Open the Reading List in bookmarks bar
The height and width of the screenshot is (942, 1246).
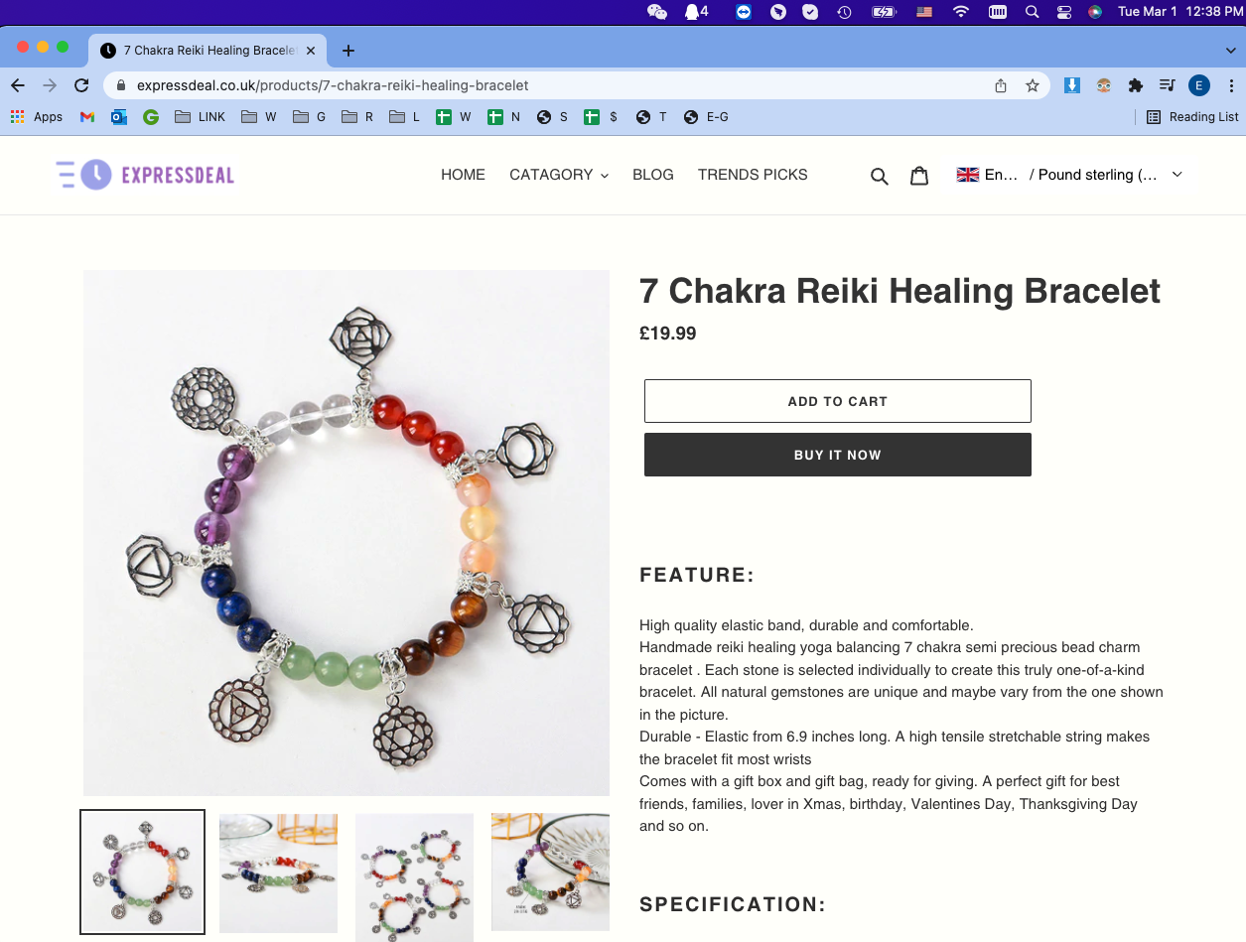click(1192, 117)
